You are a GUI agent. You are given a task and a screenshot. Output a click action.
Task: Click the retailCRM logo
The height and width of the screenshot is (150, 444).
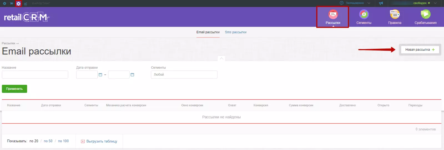pyautogui.click(x=26, y=17)
